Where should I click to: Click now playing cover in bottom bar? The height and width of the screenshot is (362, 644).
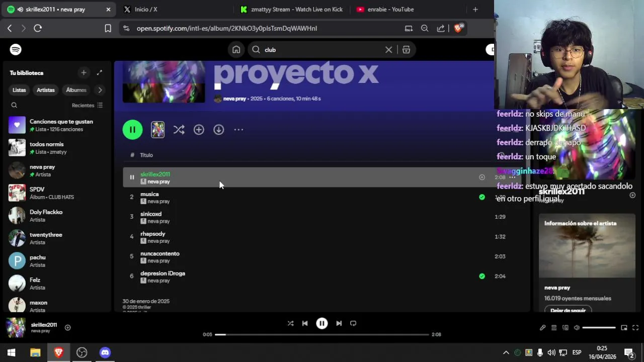click(x=16, y=328)
